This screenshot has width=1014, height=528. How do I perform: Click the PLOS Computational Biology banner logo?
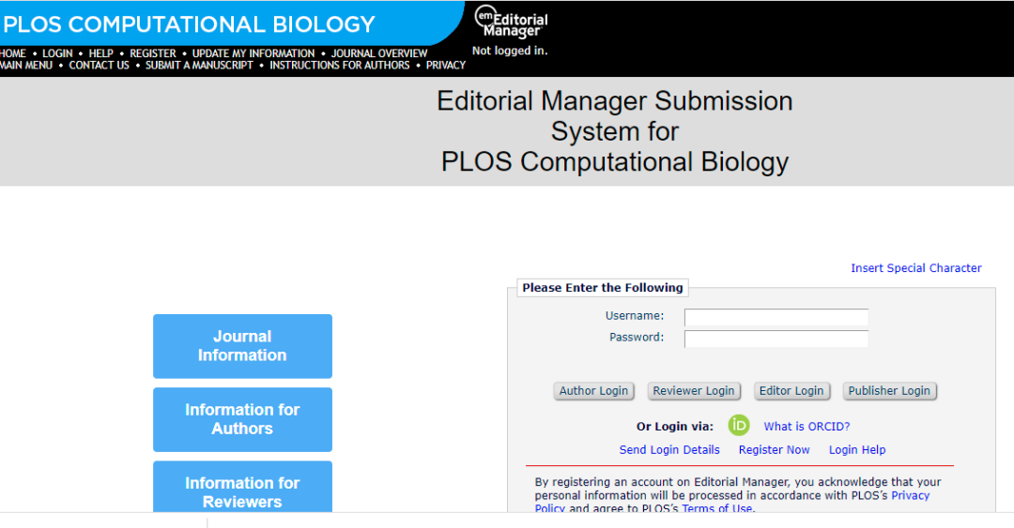tap(190, 25)
